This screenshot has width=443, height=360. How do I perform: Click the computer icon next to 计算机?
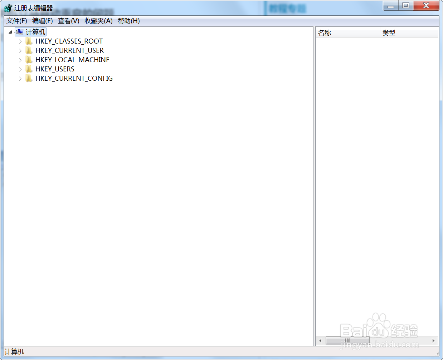(x=20, y=32)
